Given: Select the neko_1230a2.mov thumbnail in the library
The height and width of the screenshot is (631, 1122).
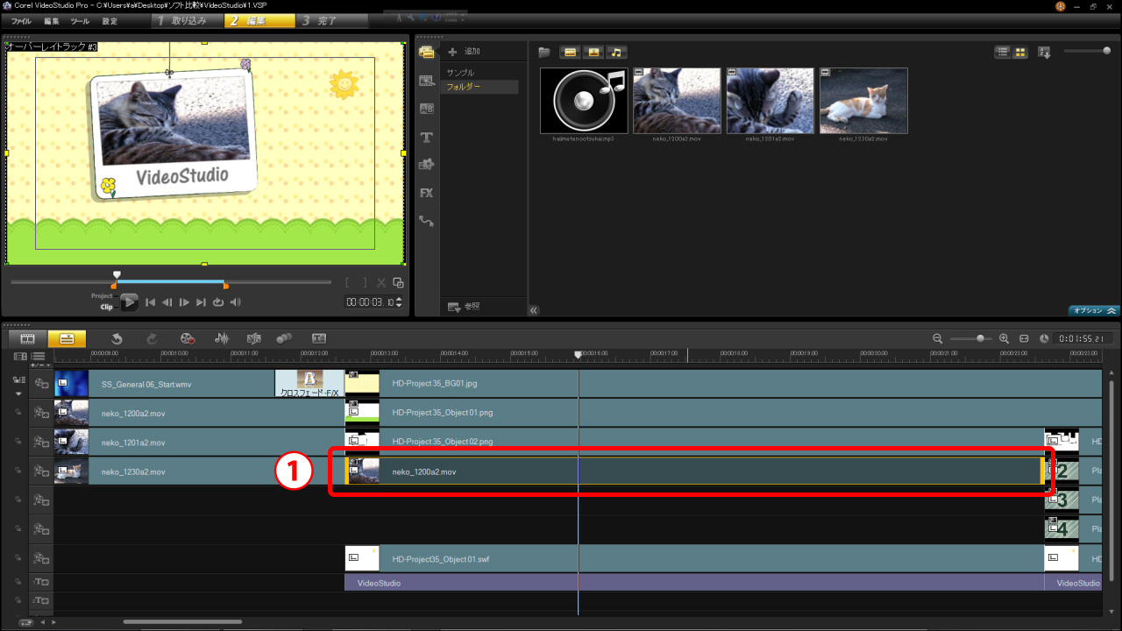Looking at the screenshot, I should tap(863, 101).
